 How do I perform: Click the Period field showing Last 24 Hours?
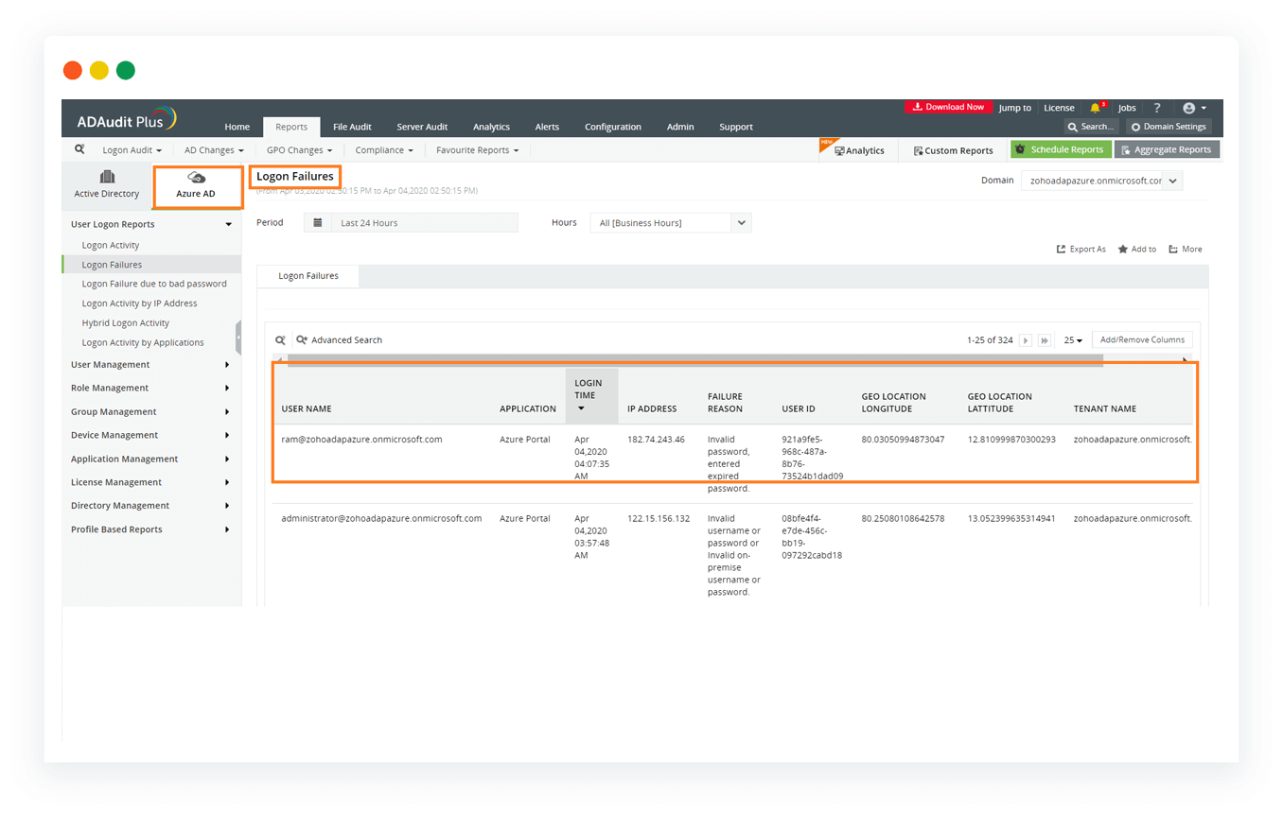point(412,223)
